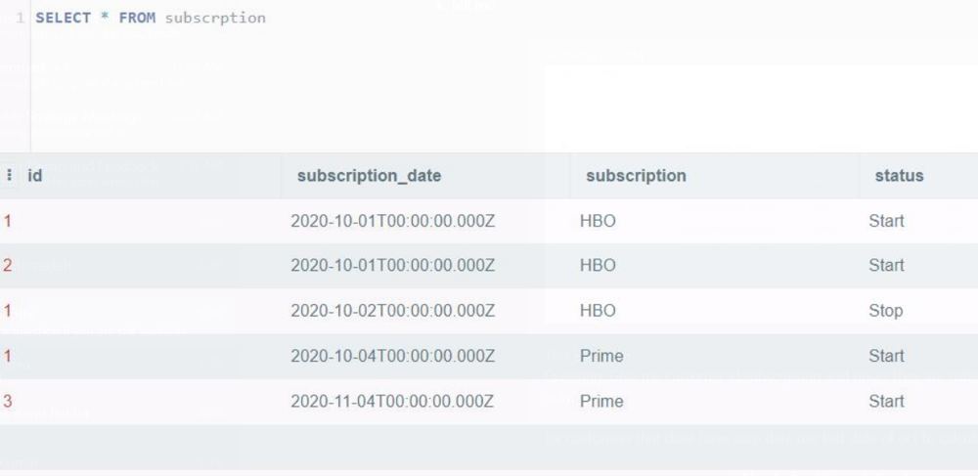
Task: Click line number 1 in editor gutter
Action: click(20, 18)
